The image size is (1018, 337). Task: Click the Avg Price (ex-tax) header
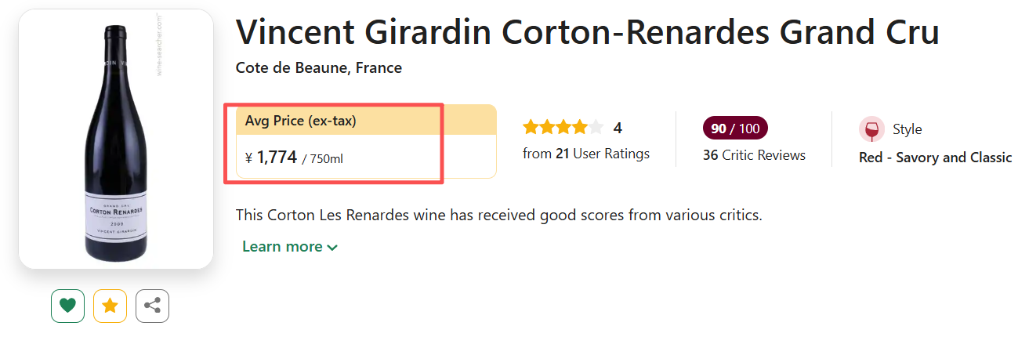(301, 121)
